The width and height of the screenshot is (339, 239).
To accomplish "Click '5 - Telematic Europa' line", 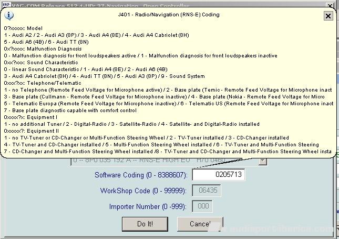I will click(168, 104).
